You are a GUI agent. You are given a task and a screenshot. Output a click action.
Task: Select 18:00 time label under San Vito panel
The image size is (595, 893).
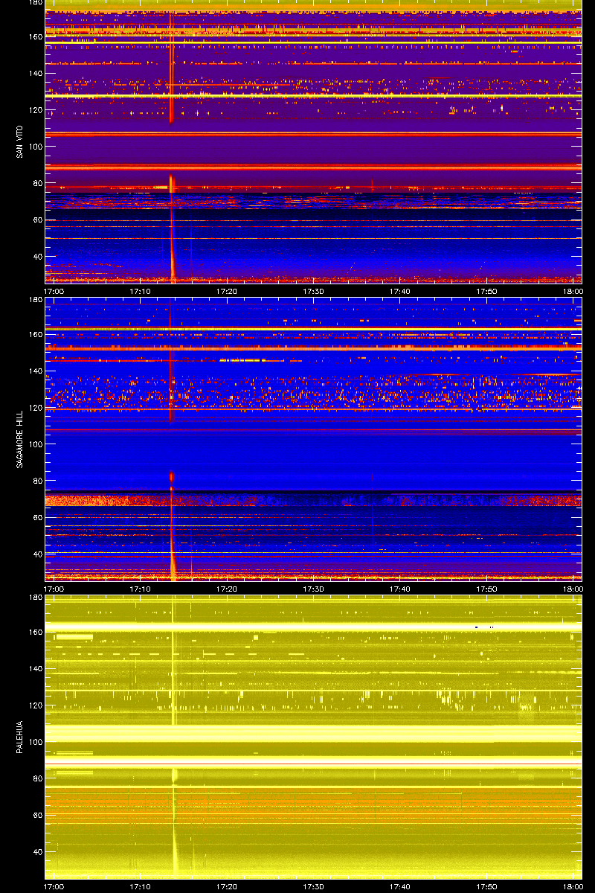[x=573, y=291]
